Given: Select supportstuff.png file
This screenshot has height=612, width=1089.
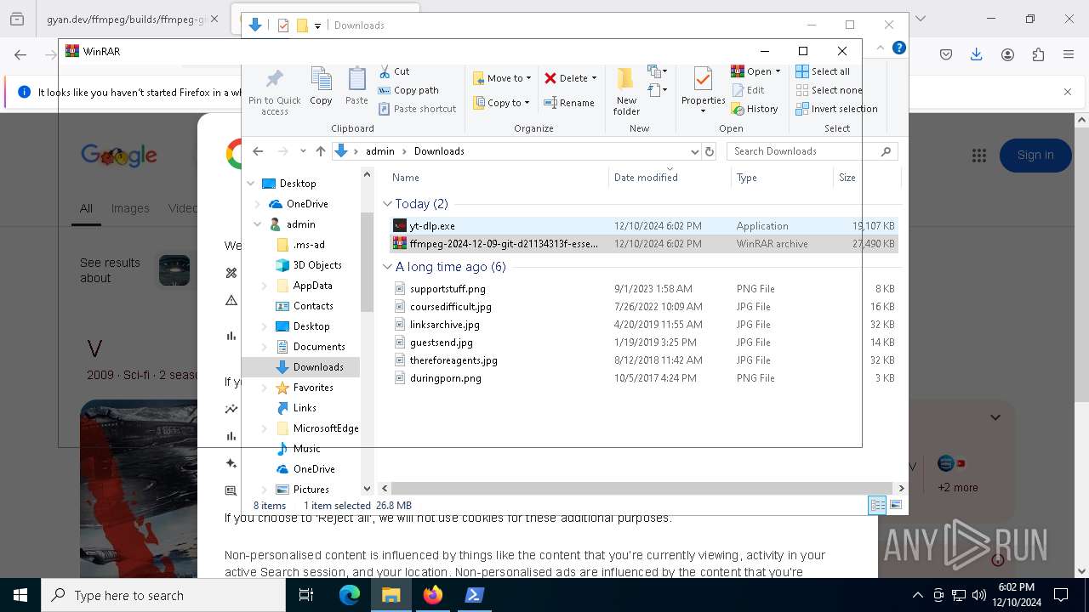Looking at the screenshot, I should (x=644, y=289).
